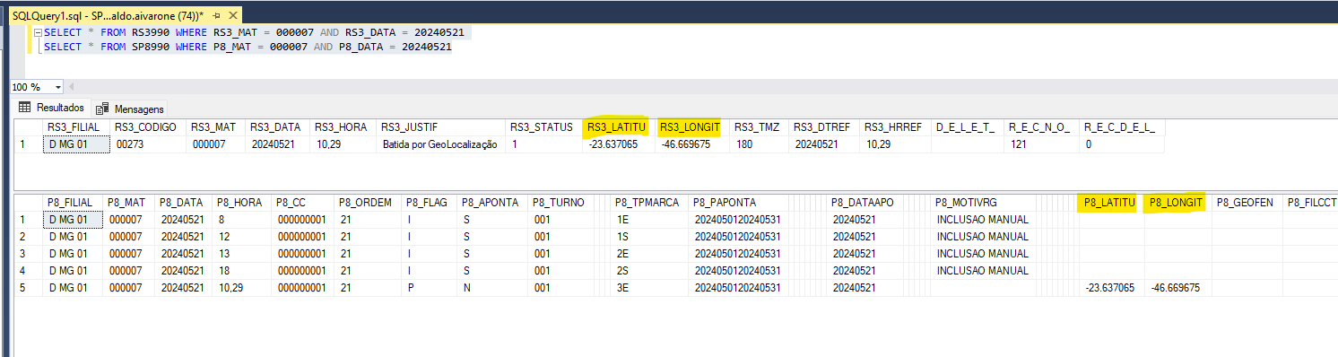Click P8_HORA value 18 in row 4
Screen dimensions: 1338x357
click(x=241, y=271)
